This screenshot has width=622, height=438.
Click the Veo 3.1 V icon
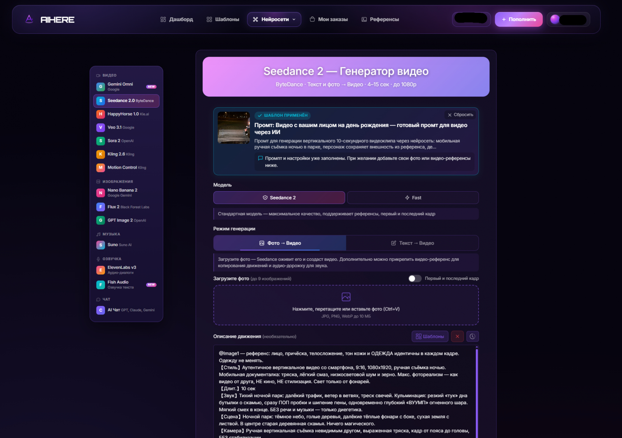pyautogui.click(x=101, y=127)
